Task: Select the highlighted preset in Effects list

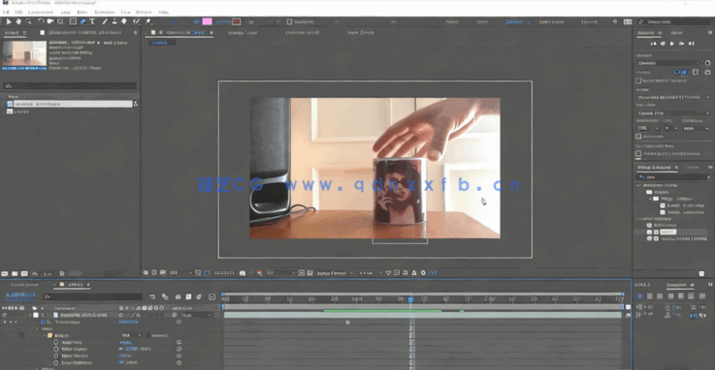Action: 667,232
